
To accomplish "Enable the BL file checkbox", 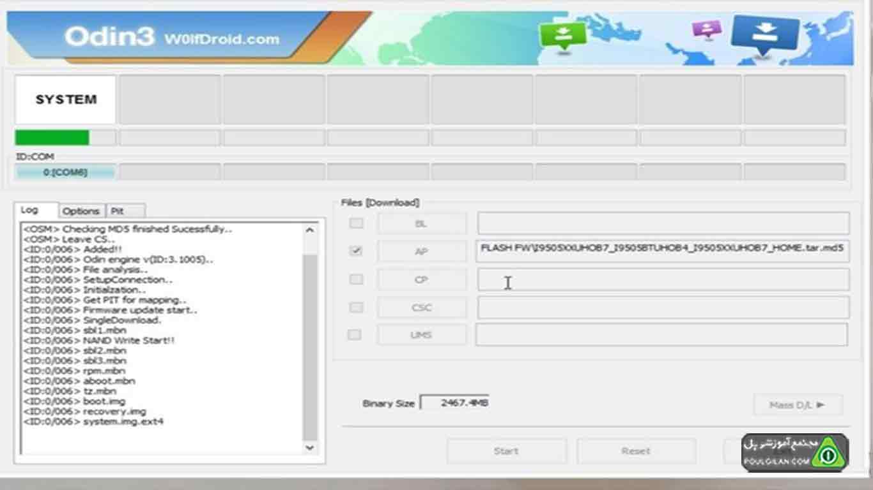I will pos(356,223).
